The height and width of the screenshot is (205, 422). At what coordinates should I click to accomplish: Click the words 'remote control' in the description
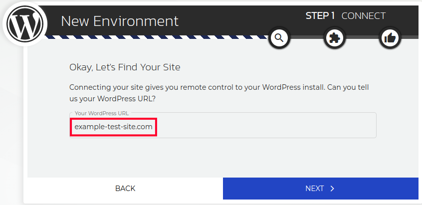[x=216, y=87]
